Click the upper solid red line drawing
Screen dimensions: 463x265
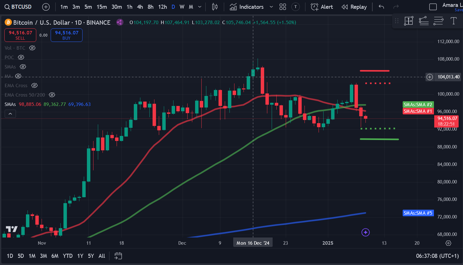(x=375, y=71)
